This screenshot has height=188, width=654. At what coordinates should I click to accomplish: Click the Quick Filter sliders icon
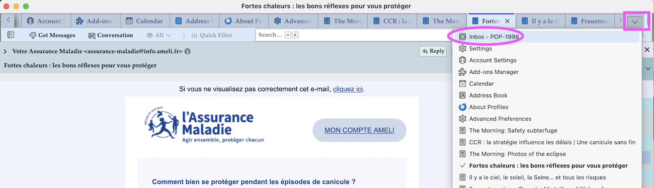[194, 36]
